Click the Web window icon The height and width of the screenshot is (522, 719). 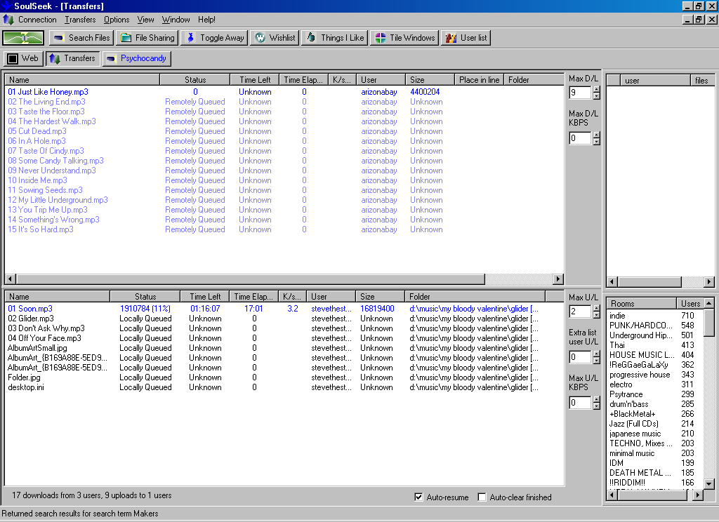[13, 58]
